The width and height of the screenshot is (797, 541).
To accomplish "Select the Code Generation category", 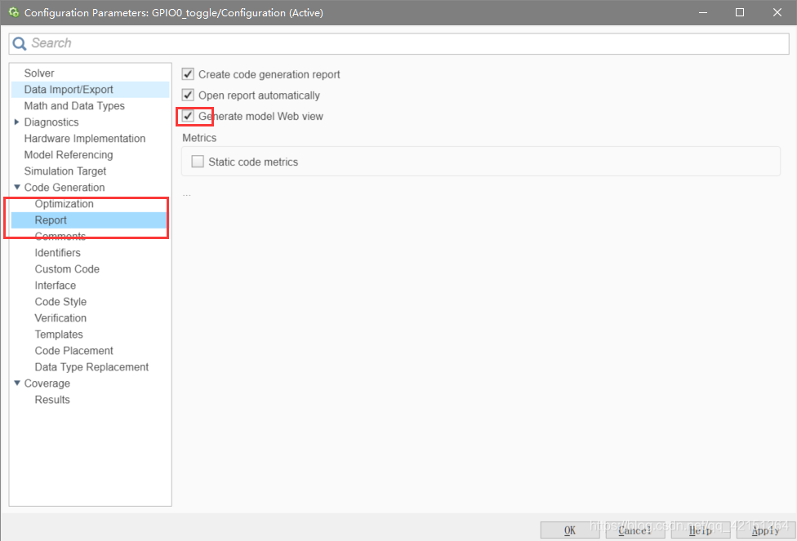I will (65, 188).
